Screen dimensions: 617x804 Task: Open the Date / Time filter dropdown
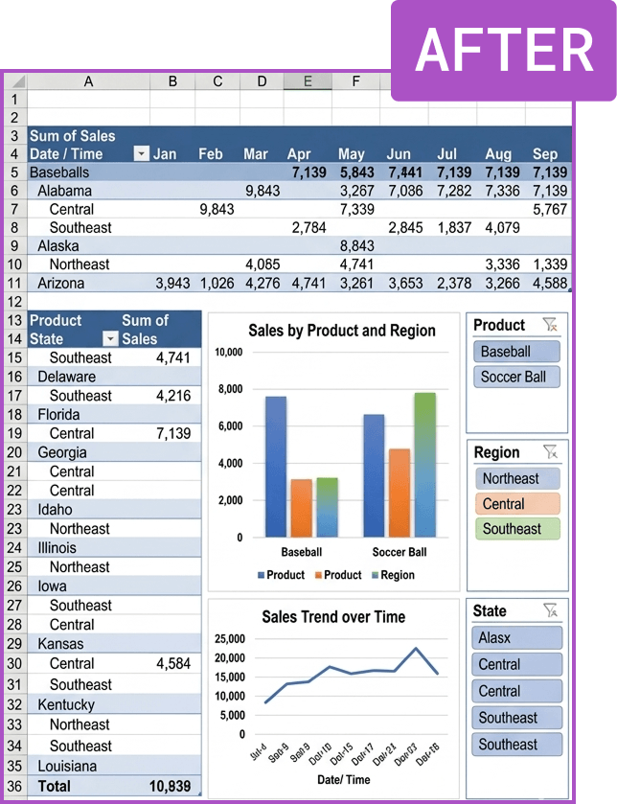tap(141, 153)
